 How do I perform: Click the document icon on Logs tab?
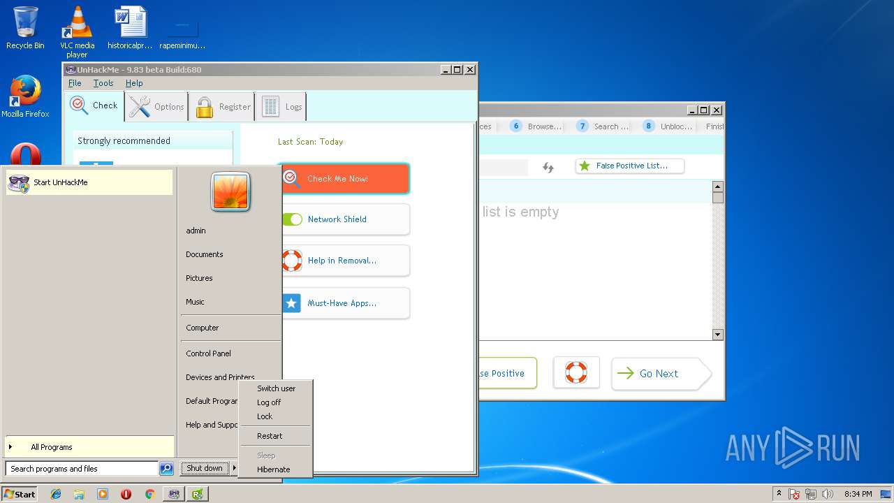pos(270,107)
